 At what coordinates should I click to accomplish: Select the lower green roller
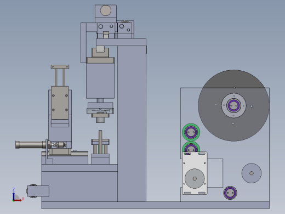pyautogui.click(x=191, y=147)
